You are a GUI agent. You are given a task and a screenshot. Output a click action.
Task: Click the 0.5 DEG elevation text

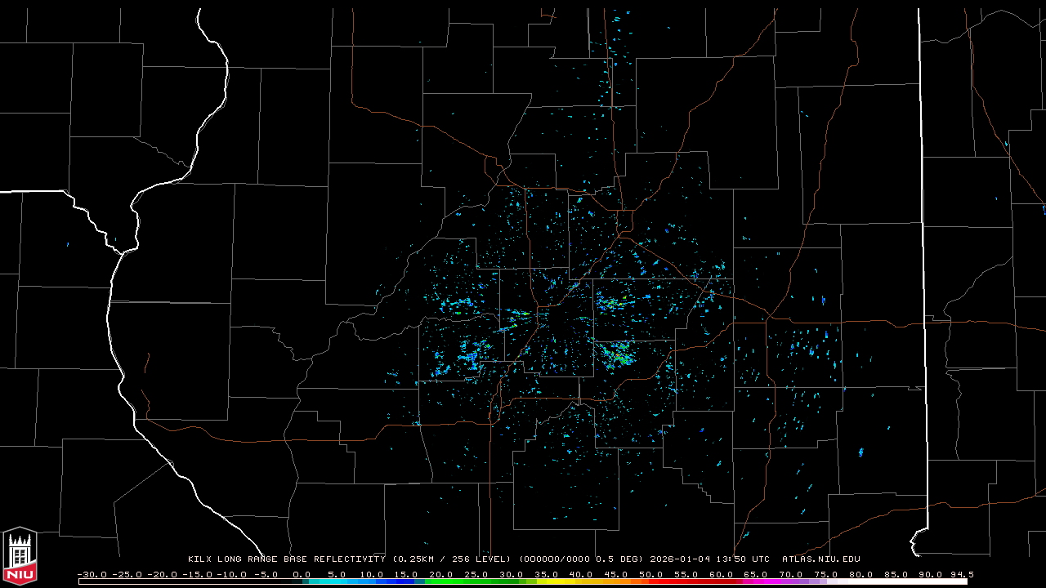[624, 559]
